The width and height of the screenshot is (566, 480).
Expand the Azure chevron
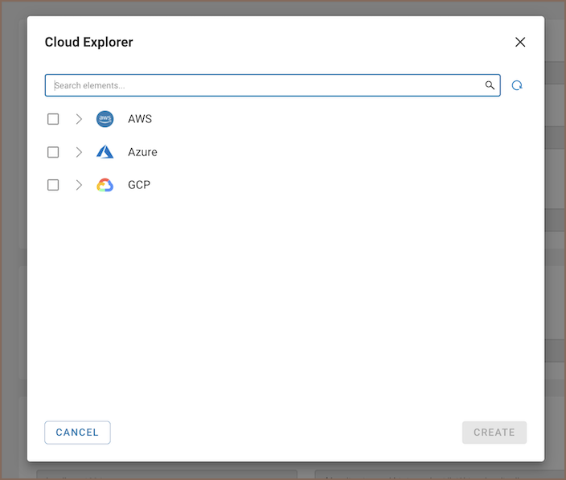tap(79, 152)
